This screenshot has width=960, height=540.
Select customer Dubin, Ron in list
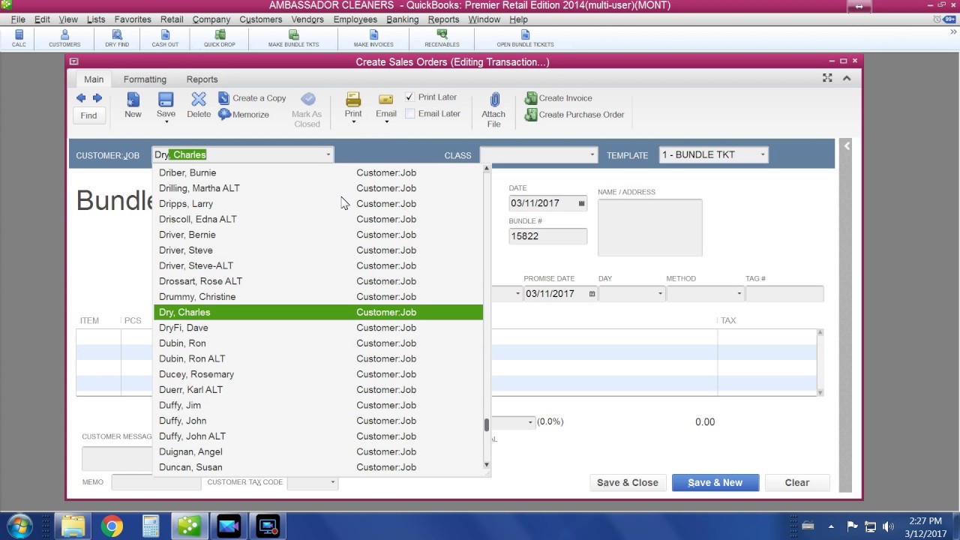[318, 343]
